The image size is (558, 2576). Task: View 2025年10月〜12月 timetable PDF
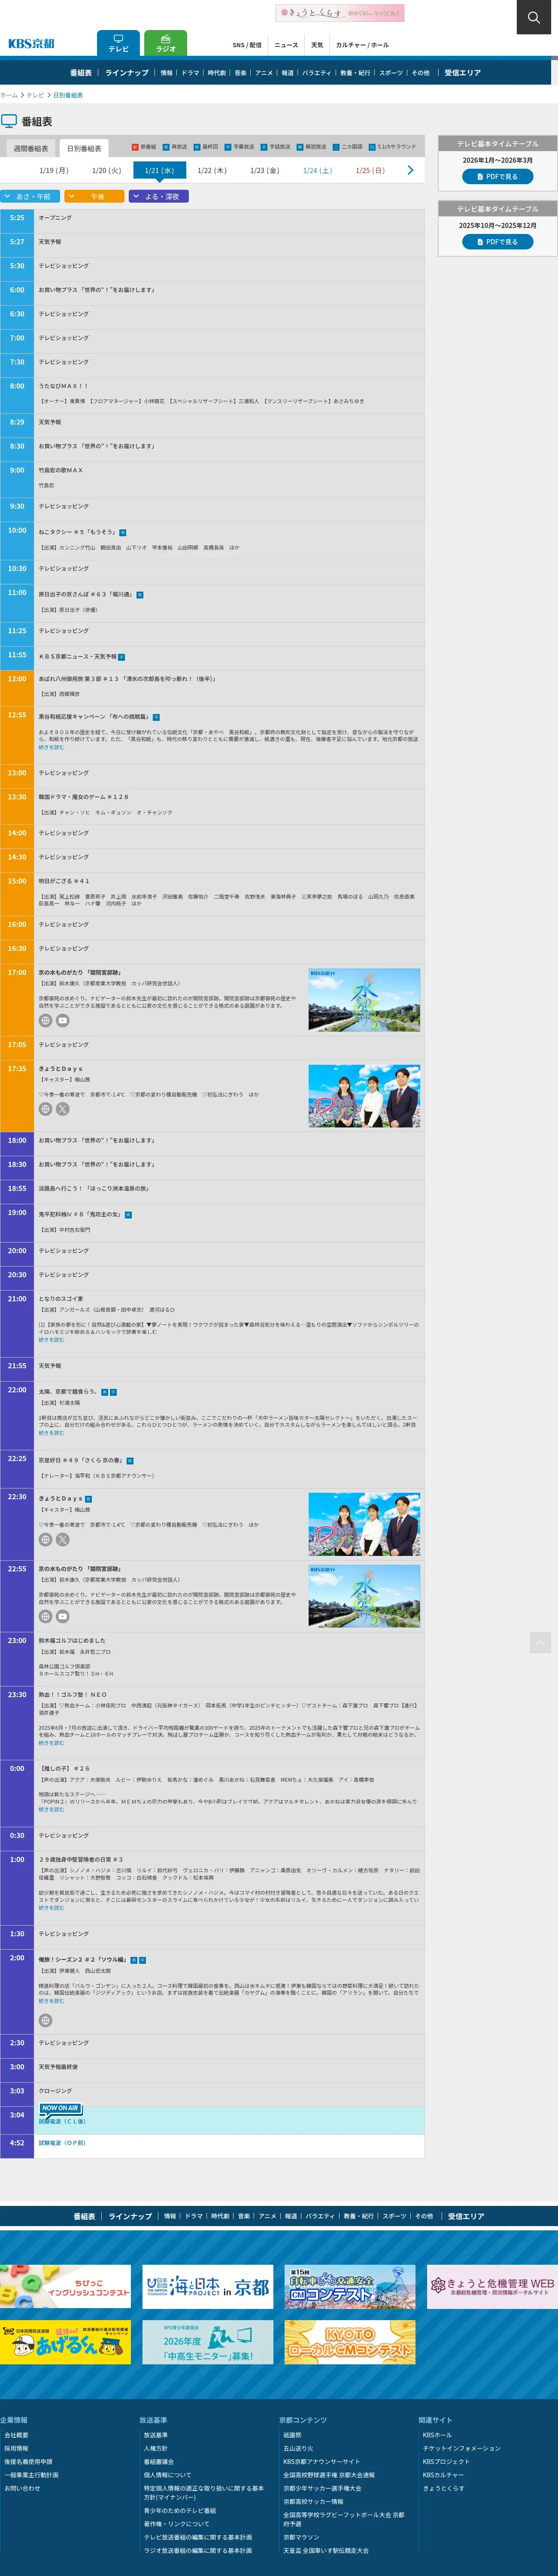tap(497, 242)
